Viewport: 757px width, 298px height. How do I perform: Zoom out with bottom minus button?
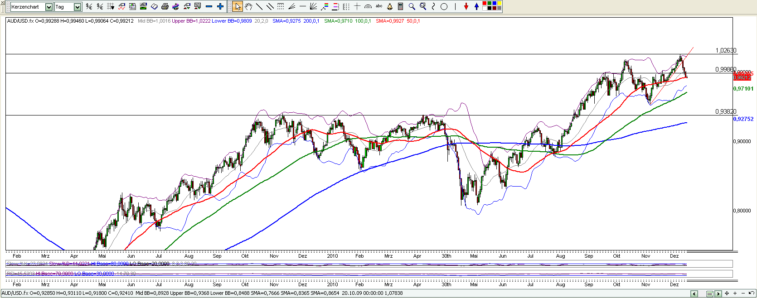click(743, 293)
